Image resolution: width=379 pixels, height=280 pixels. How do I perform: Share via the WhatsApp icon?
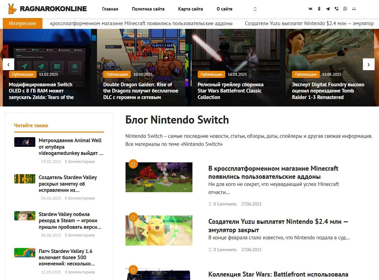click(x=345, y=9)
